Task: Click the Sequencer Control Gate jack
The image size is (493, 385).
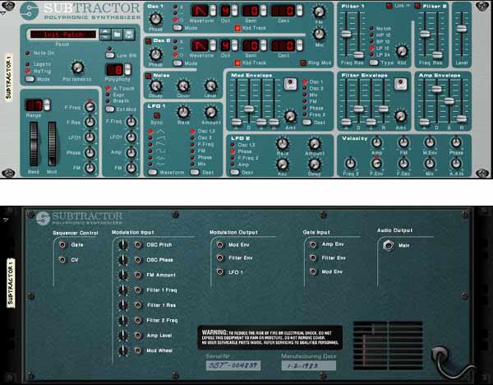Action: tap(62, 244)
